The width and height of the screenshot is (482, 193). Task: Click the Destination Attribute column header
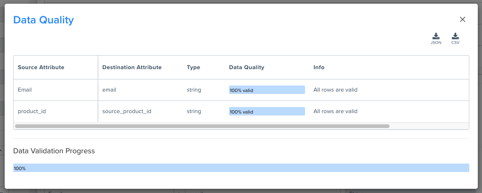[x=132, y=67]
